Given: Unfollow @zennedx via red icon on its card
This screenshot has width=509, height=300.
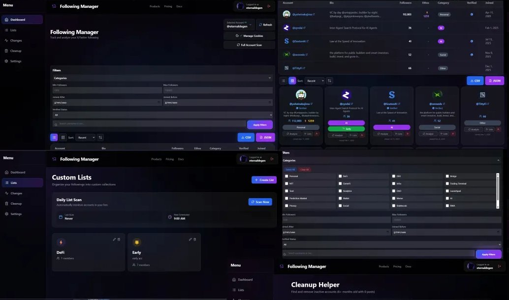Looking at the screenshot, I should click(x=453, y=134).
